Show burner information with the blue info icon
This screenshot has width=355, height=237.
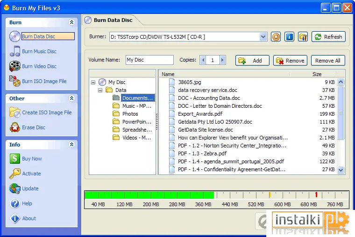click(289, 37)
